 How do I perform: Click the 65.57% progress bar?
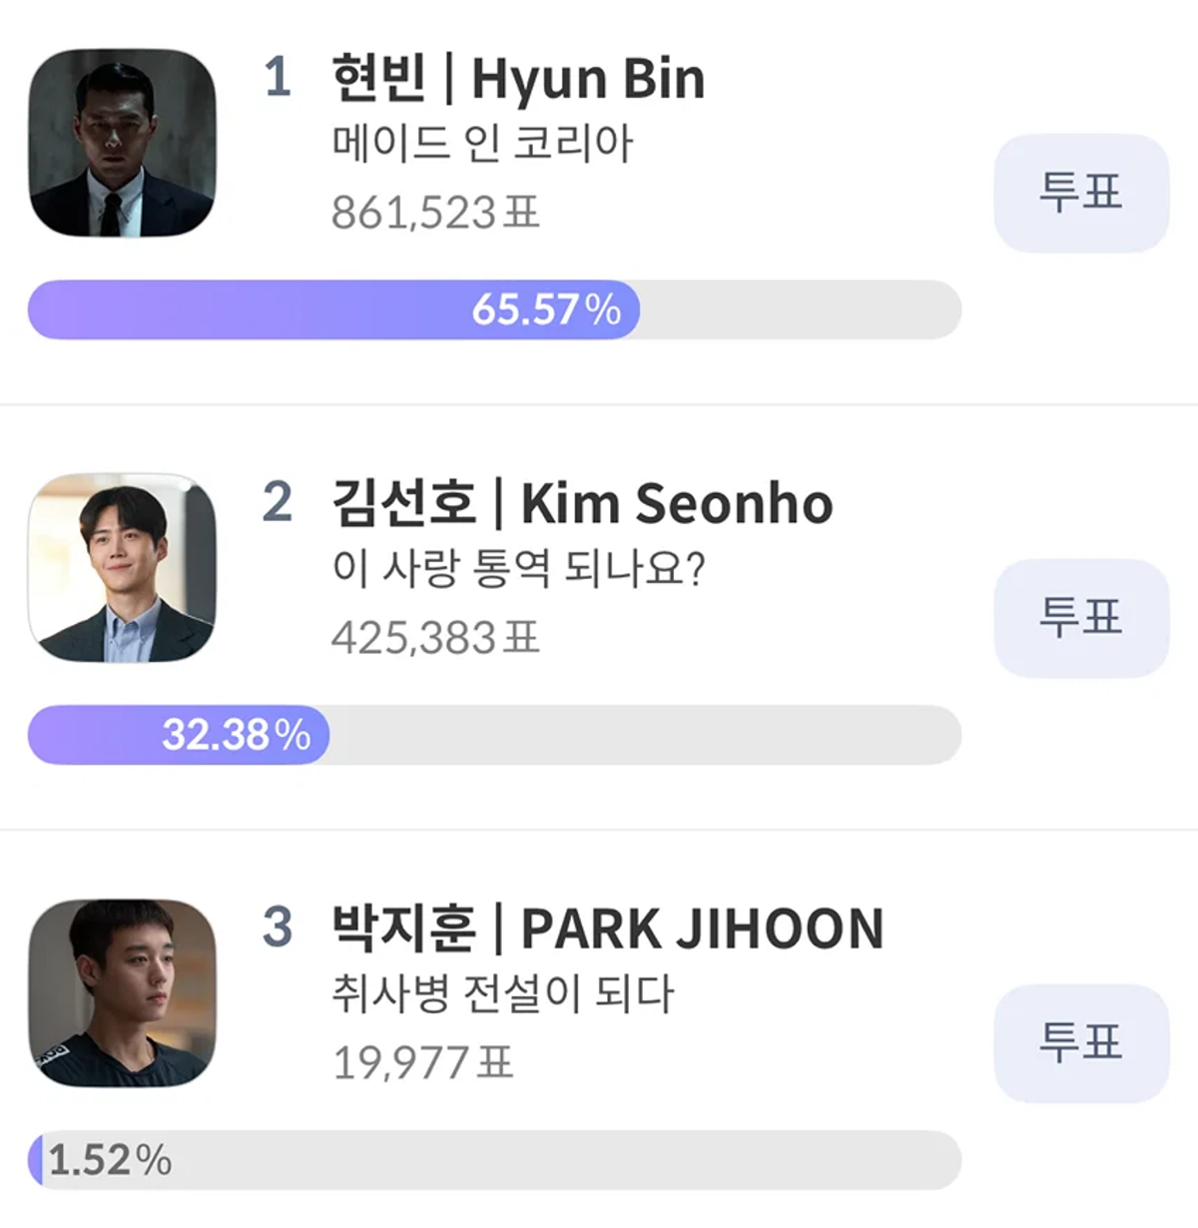coord(494,309)
